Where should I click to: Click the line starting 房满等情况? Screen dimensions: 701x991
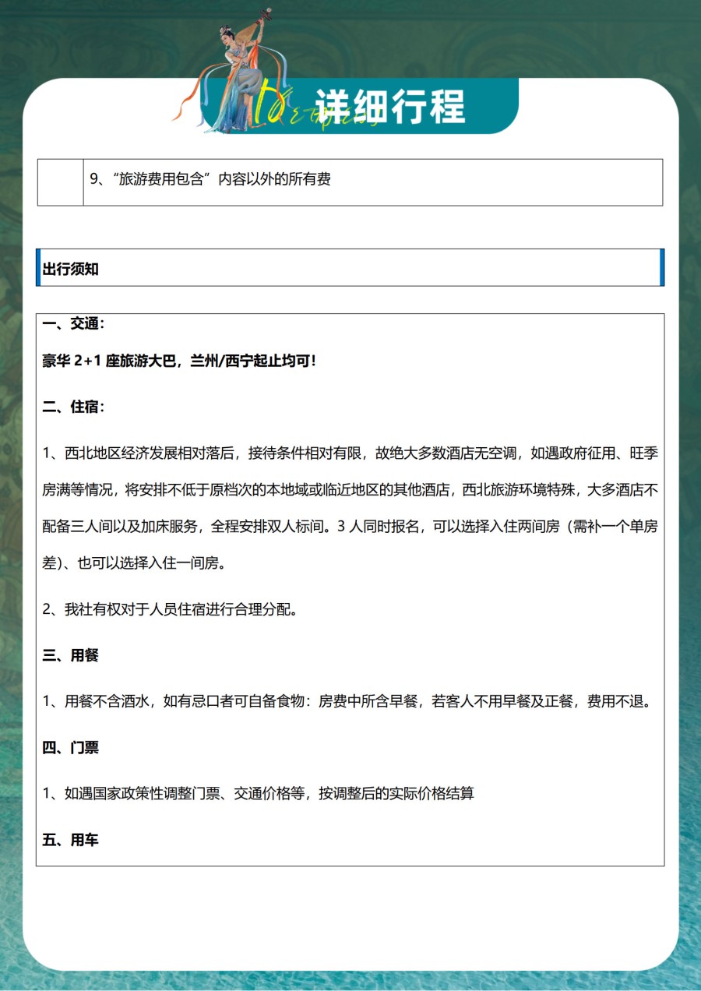(x=350, y=489)
